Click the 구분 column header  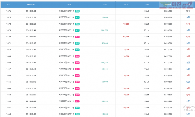tap(69, 5)
